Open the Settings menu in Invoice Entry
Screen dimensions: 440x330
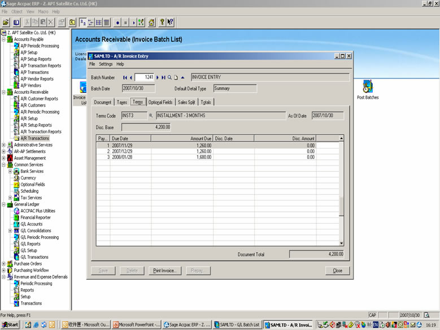[x=106, y=64]
